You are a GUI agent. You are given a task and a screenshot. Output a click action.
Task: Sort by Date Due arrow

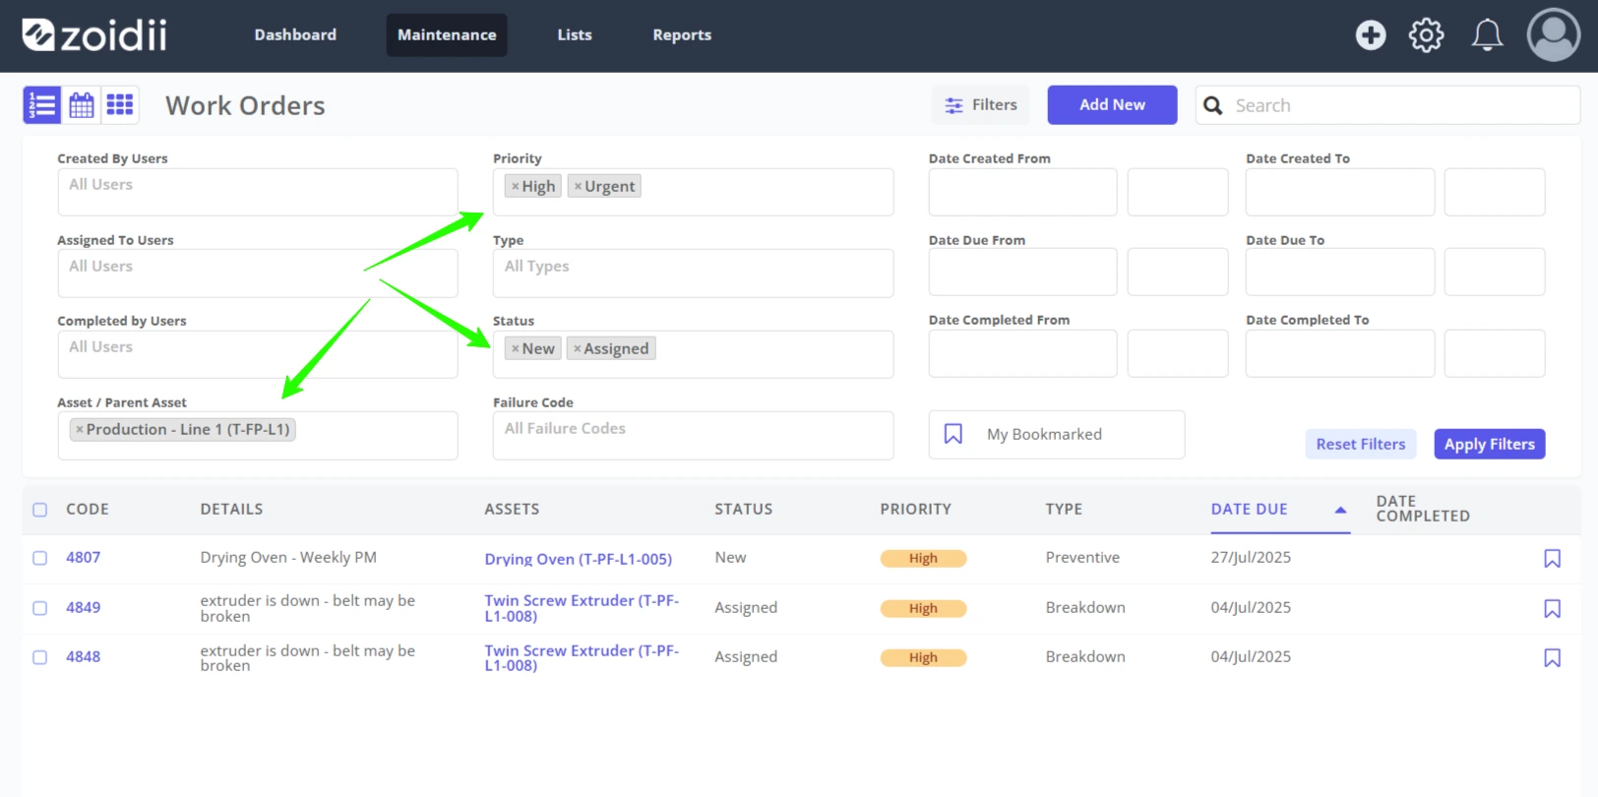coord(1340,510)
